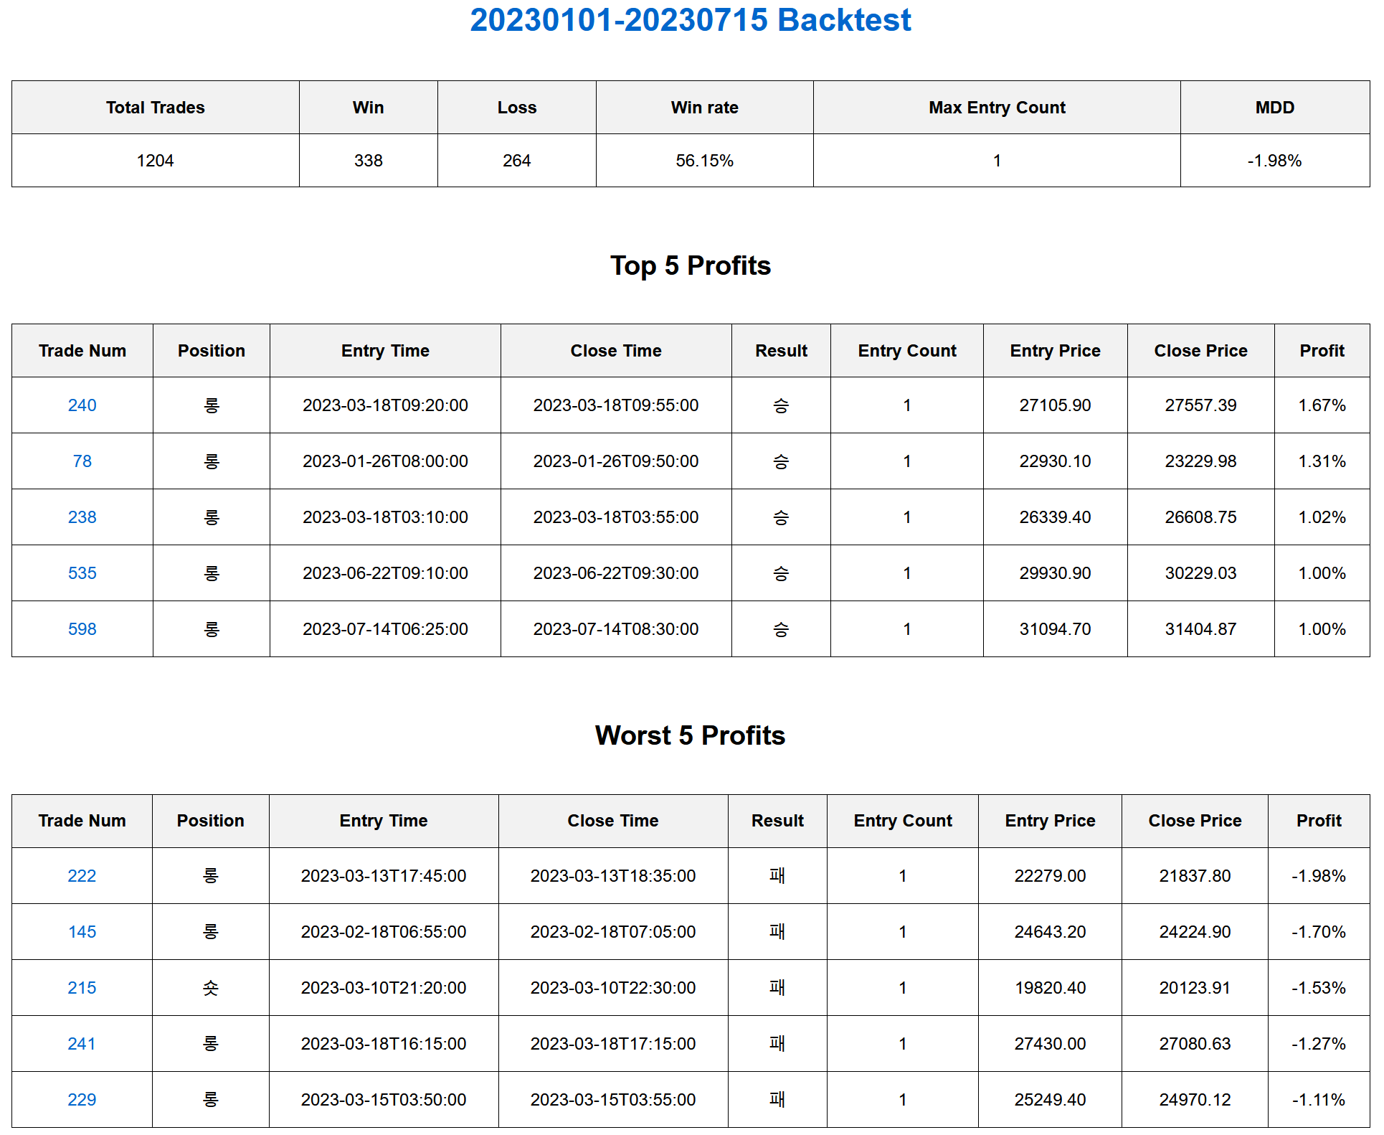Click the -1.53% profit cell

(1319, 988)
